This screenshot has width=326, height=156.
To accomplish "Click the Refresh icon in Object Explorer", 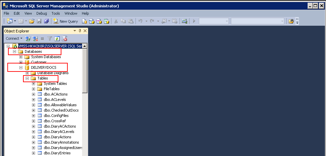I will pyautogui.click(x=57, y=38).
